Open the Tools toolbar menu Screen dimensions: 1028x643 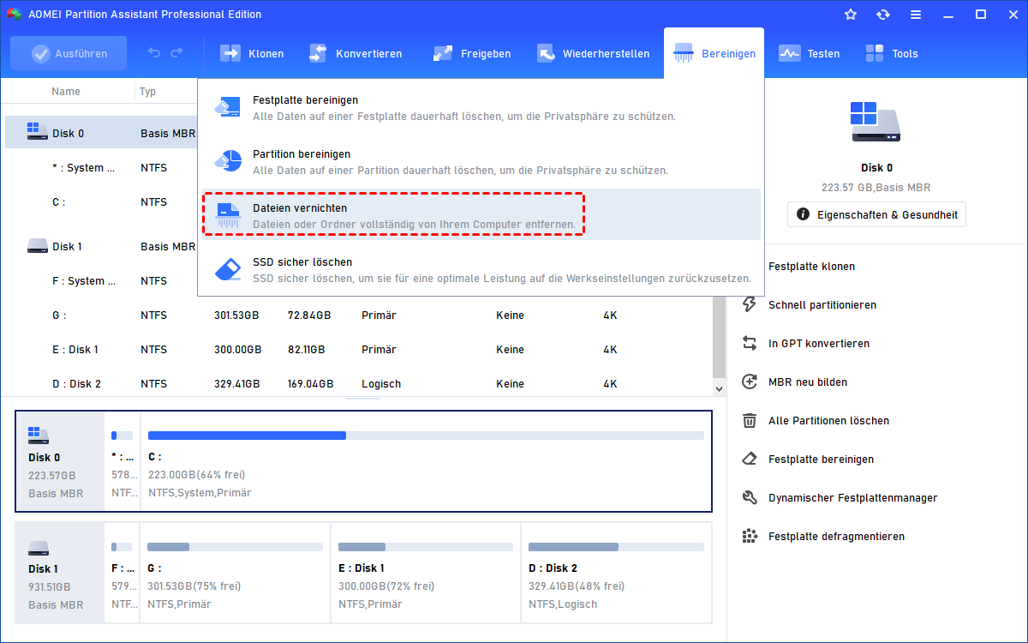click(x=892, y=53)
